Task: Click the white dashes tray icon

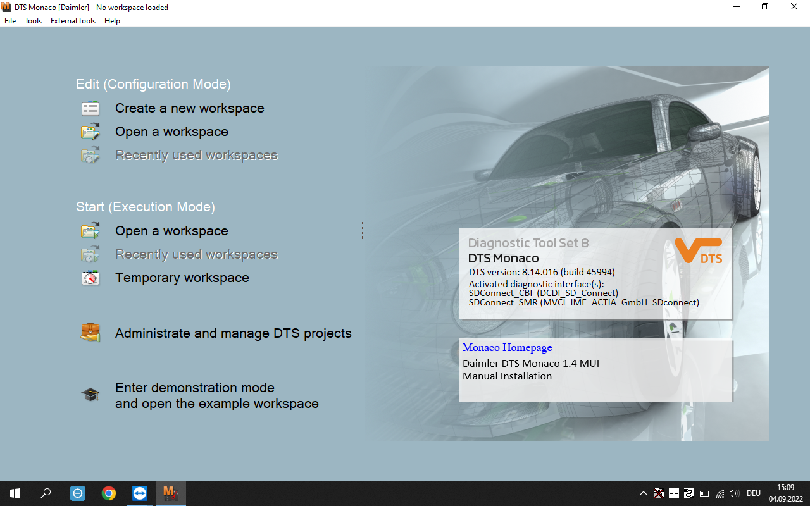Action: pos(674,493)
